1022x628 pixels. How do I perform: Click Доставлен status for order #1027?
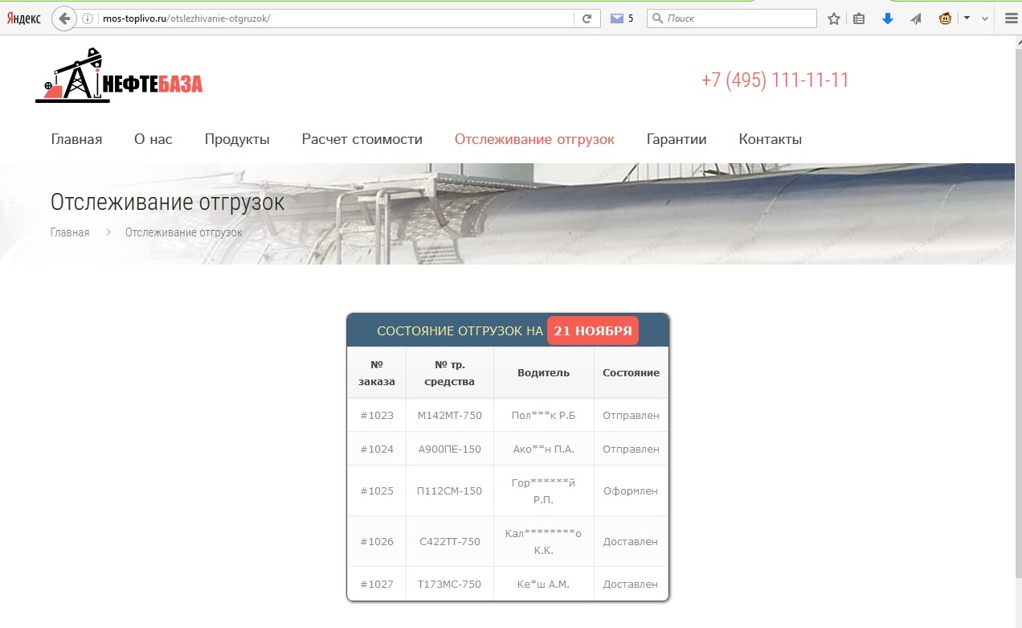[632, 584]
